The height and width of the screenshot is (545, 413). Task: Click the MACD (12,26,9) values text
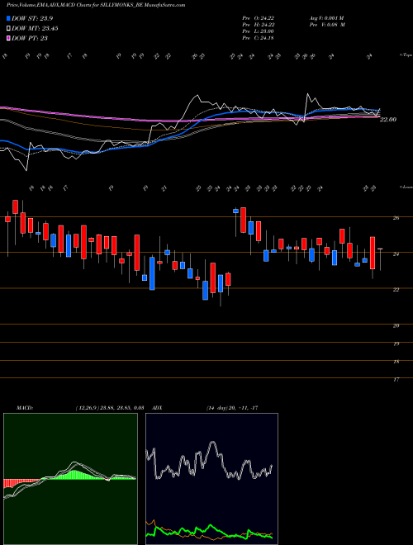109,408
